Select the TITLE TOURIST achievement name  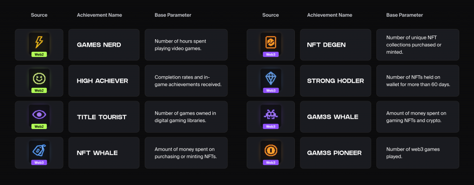(101, 117)
